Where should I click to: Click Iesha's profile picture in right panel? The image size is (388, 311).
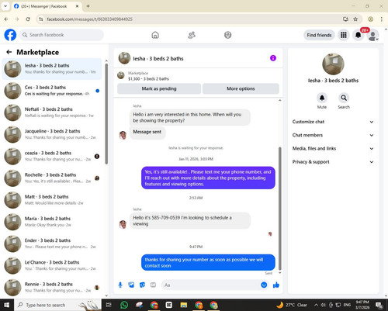[x=333, y=64]
